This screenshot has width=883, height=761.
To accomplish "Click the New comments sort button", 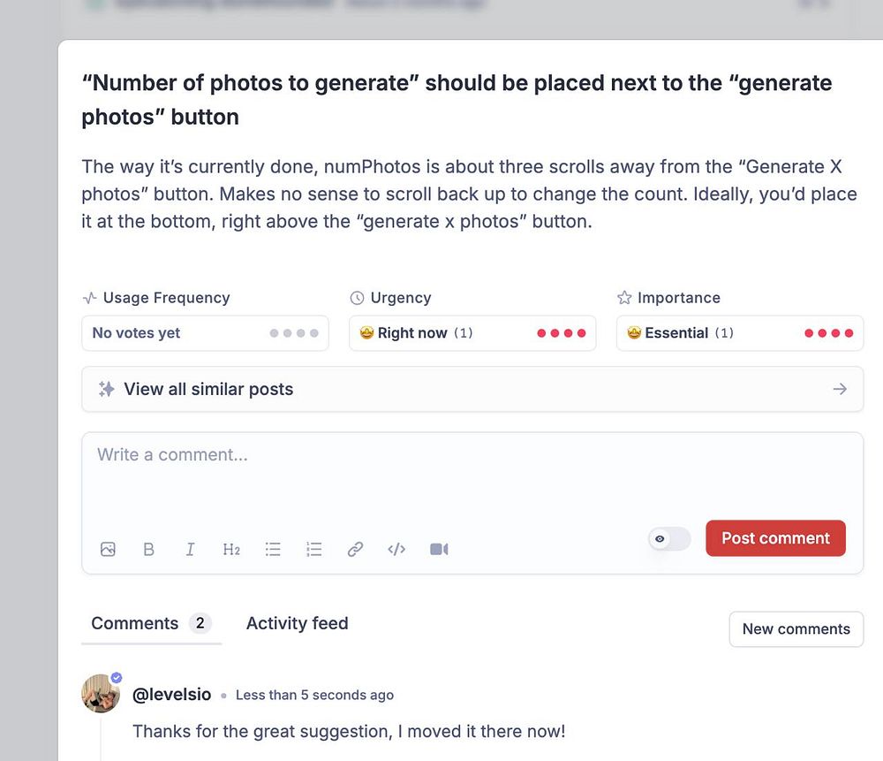I will point(796,629).
